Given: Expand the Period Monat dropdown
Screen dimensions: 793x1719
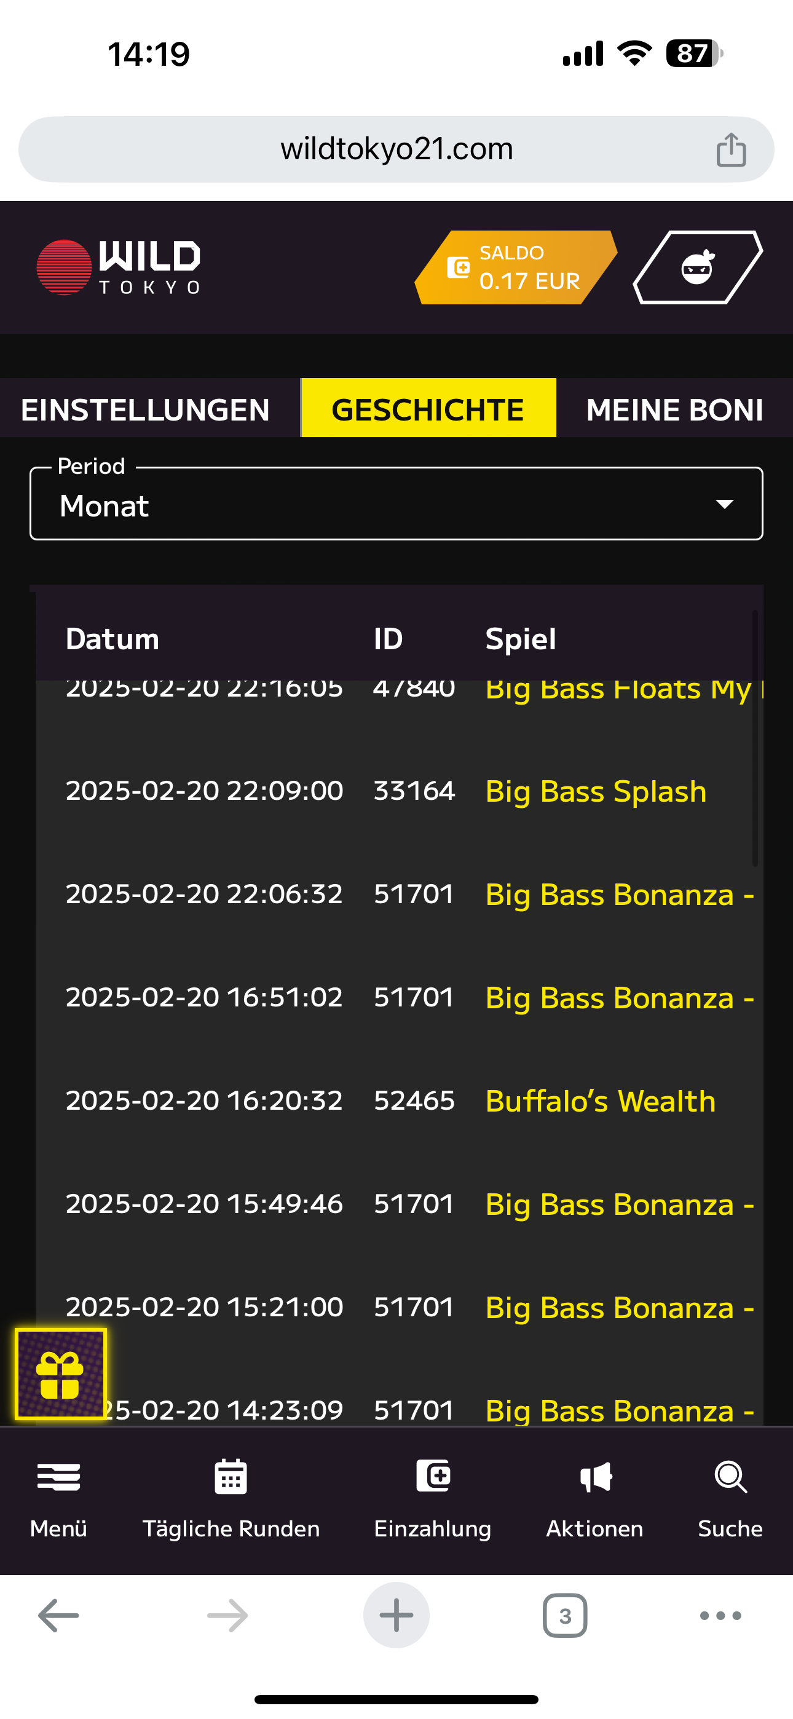Looking at the screenshot, I should [x=396, y=505].
